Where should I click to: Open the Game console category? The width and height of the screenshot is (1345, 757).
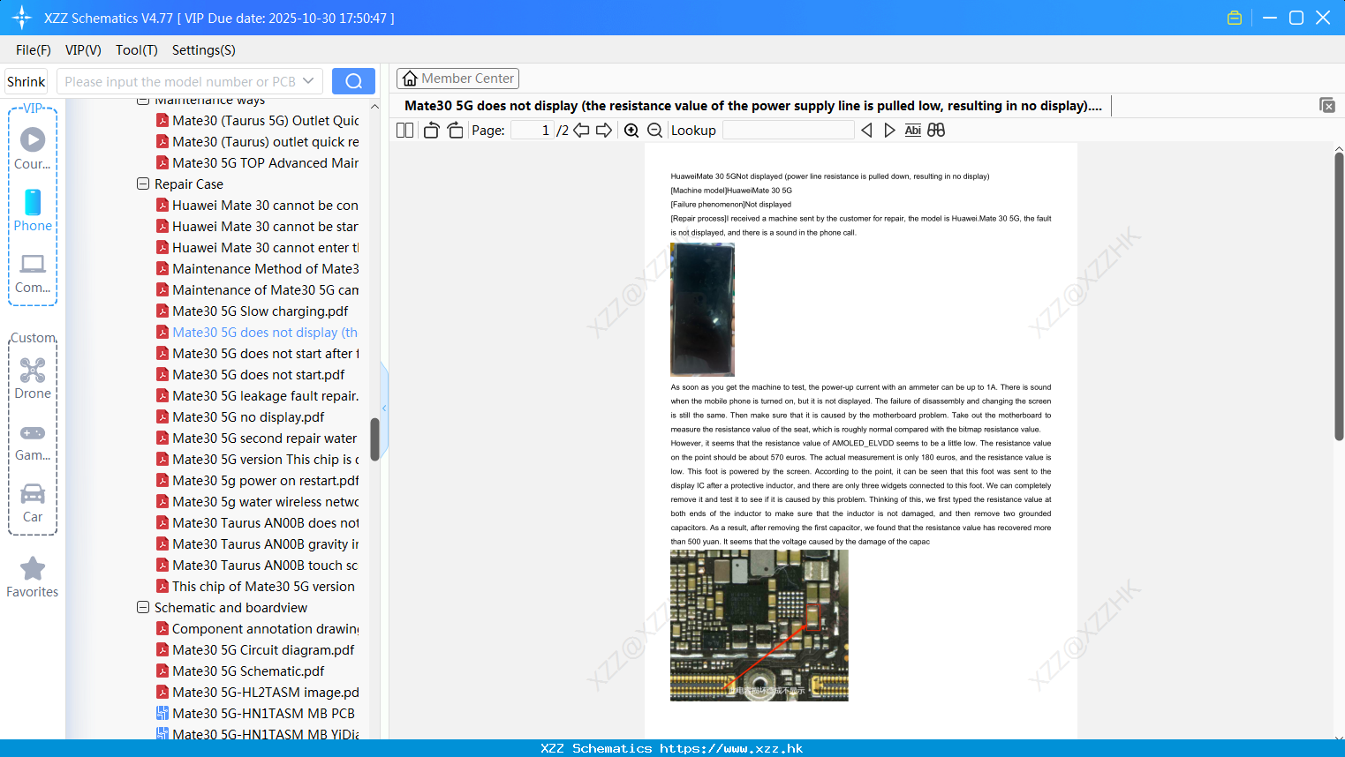coord(33,443)
